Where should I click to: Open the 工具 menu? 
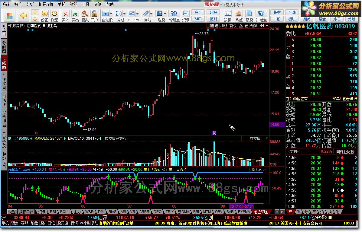click(x=86, y=4)
